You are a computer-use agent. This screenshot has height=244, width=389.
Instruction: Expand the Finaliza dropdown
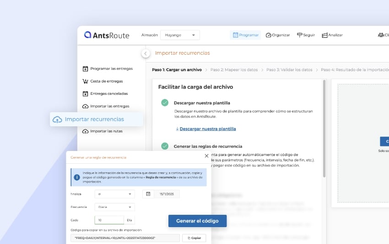coord(114,194)
